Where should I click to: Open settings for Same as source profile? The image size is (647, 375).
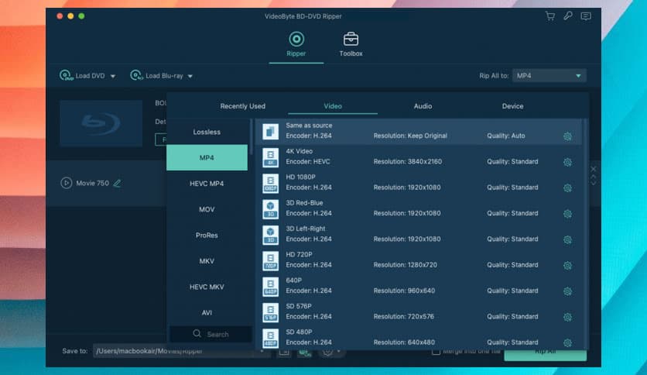point(568,136)
